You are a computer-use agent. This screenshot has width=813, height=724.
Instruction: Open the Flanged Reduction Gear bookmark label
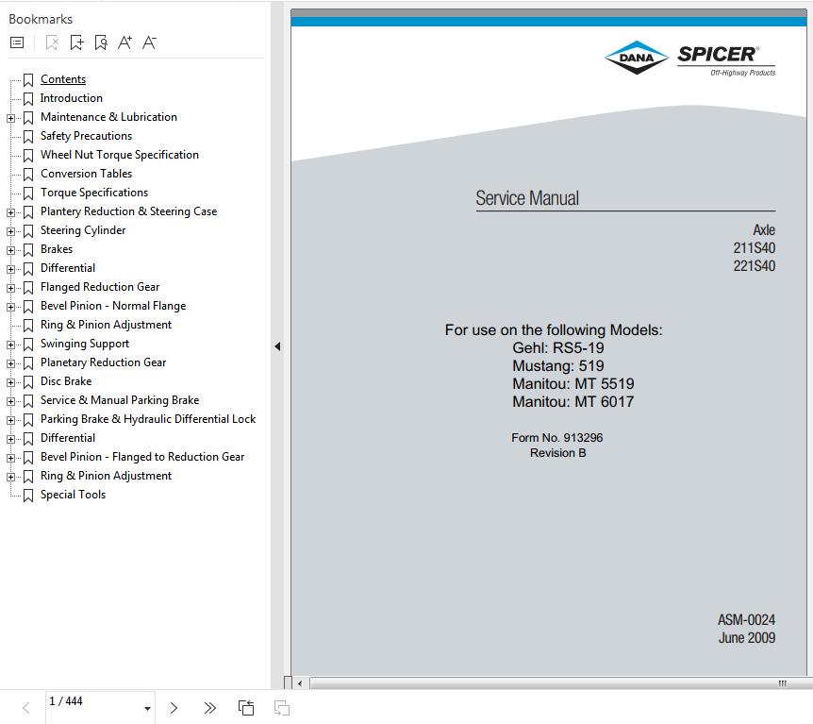pyautogui.click(x=100, y=287)
